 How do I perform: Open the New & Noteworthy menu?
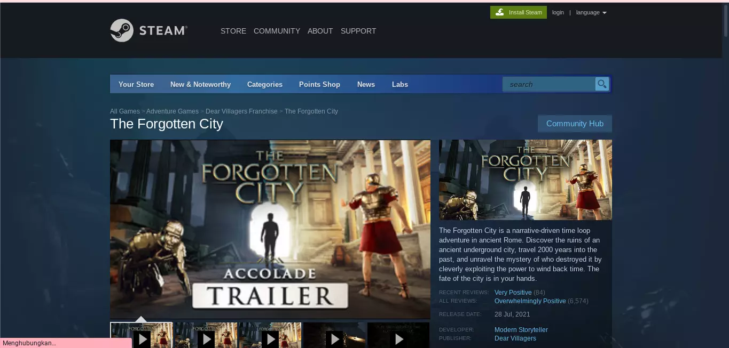[x=200, y=84]
